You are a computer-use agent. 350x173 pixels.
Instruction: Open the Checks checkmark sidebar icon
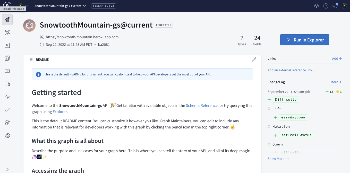[7, 110]
